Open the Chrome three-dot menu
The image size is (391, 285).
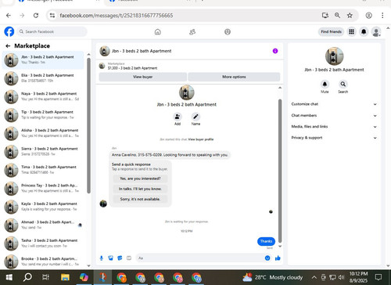click(x=382, y=16)
